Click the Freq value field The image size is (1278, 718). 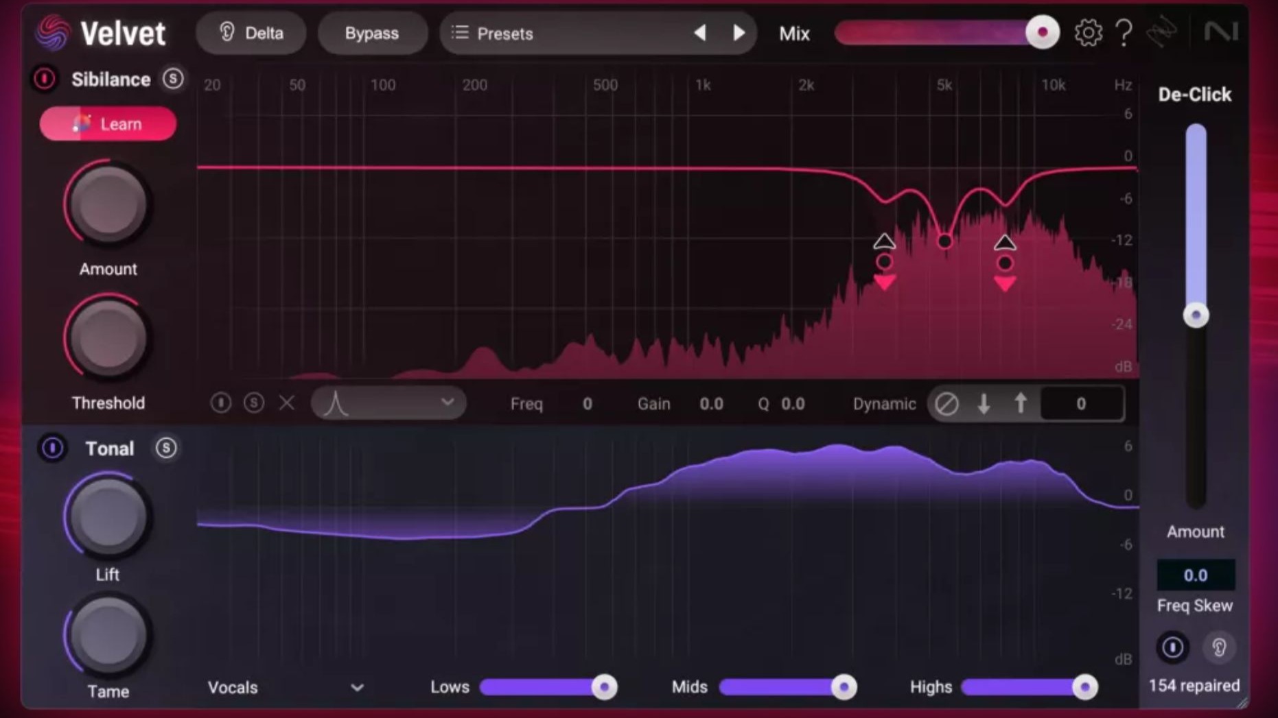click(588, 404)
